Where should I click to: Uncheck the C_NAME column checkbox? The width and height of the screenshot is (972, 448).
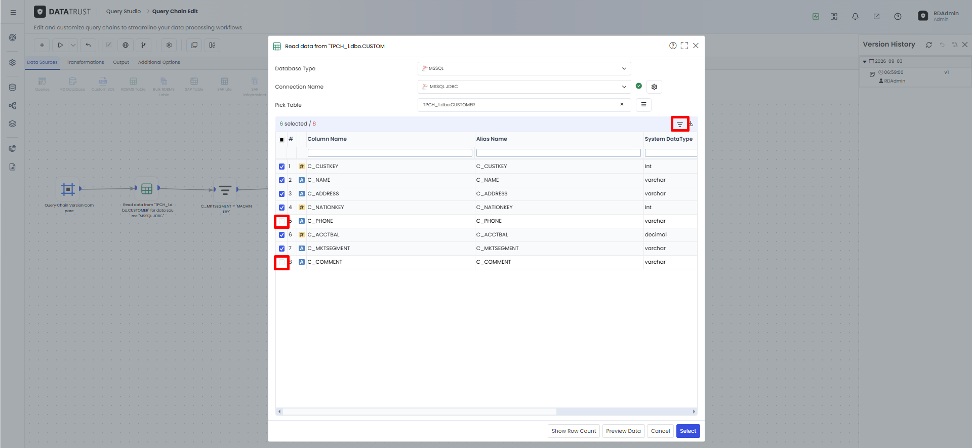coord(281,180)
